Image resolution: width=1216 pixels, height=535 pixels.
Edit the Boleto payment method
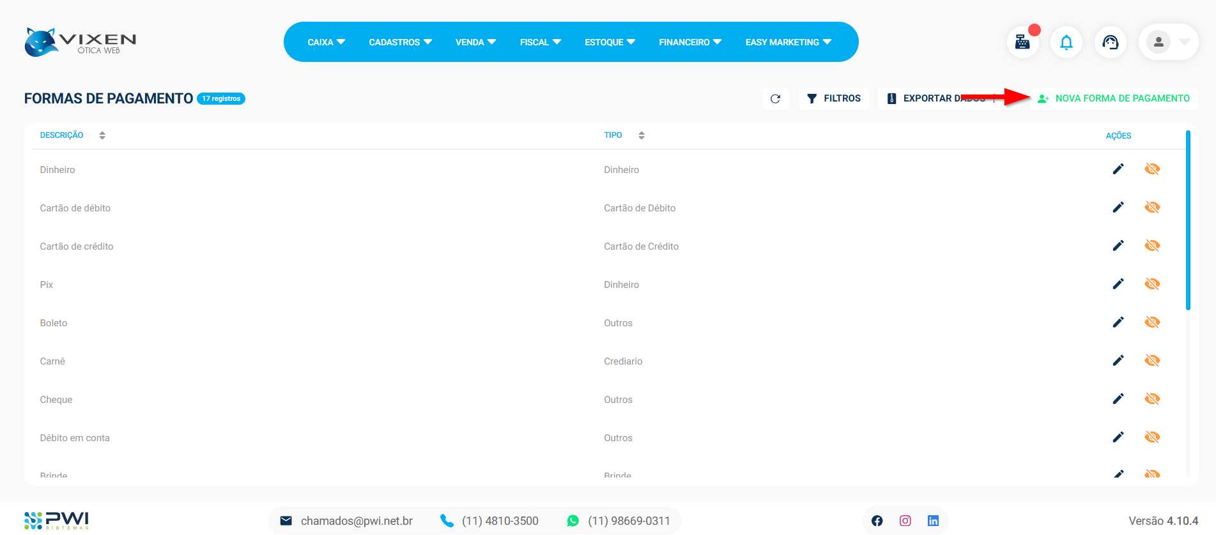[1118, 322]
